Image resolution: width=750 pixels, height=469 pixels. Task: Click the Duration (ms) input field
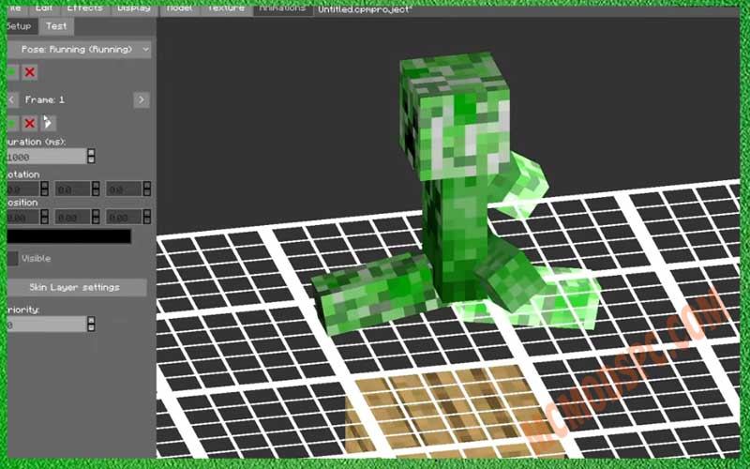point(46,157)
